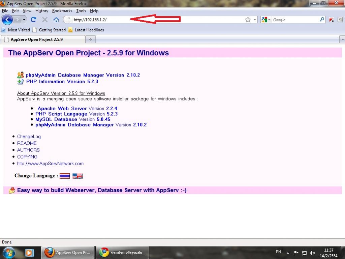Switch to the Firefox AppServ taskbar button

(68, 253)
